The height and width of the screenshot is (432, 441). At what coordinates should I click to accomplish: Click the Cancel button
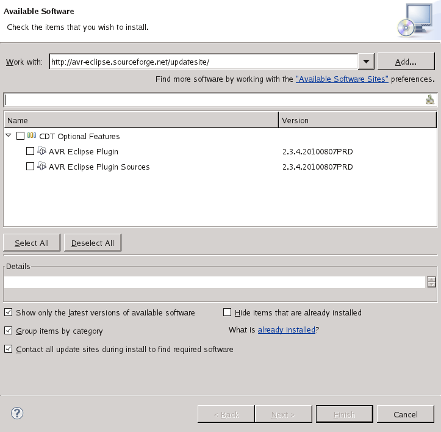pyautogui.click(x=405, y=414)
